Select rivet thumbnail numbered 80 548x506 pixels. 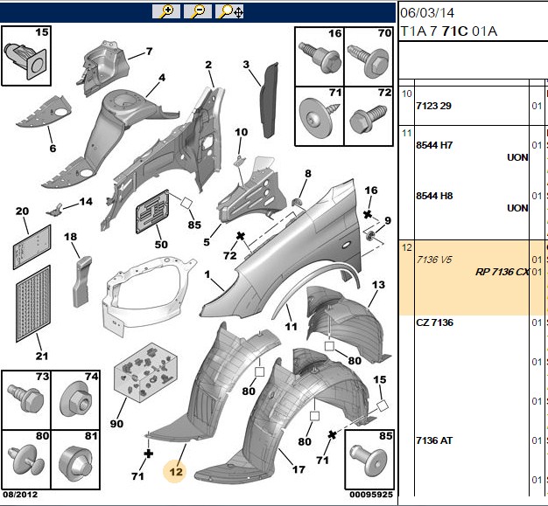[26, 460]
